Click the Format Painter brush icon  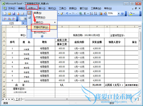62,13
